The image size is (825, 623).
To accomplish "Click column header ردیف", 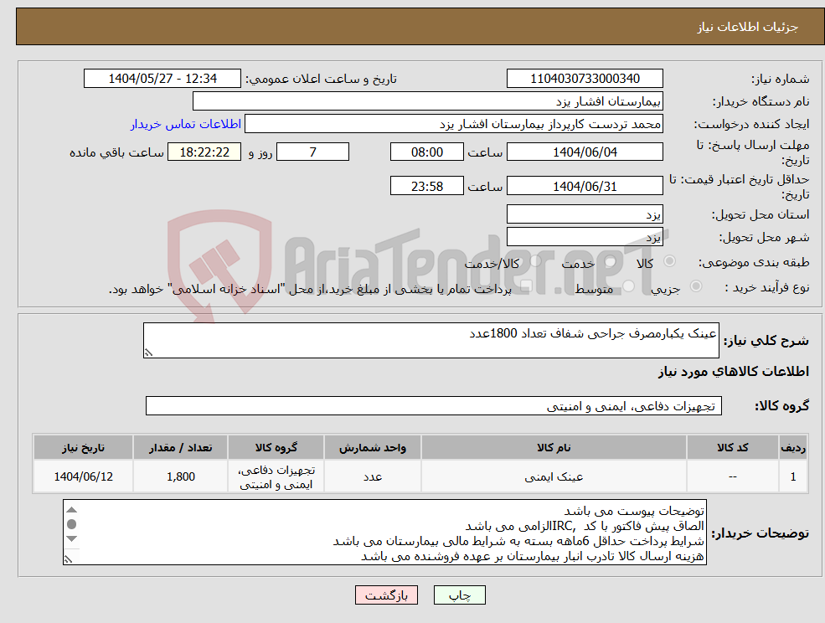I will coord(793,447).
